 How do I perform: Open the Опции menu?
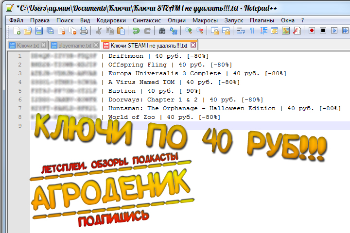point(176,20)
